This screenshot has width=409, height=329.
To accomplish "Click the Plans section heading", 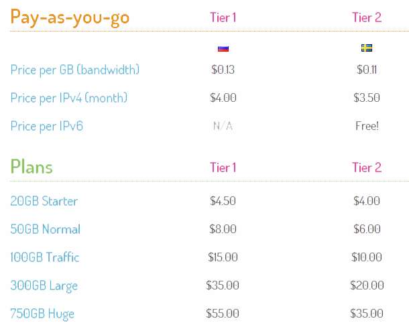I will tap(32, 167).
